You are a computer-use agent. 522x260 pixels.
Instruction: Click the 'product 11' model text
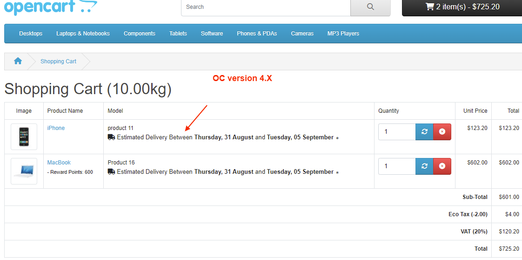120,128
